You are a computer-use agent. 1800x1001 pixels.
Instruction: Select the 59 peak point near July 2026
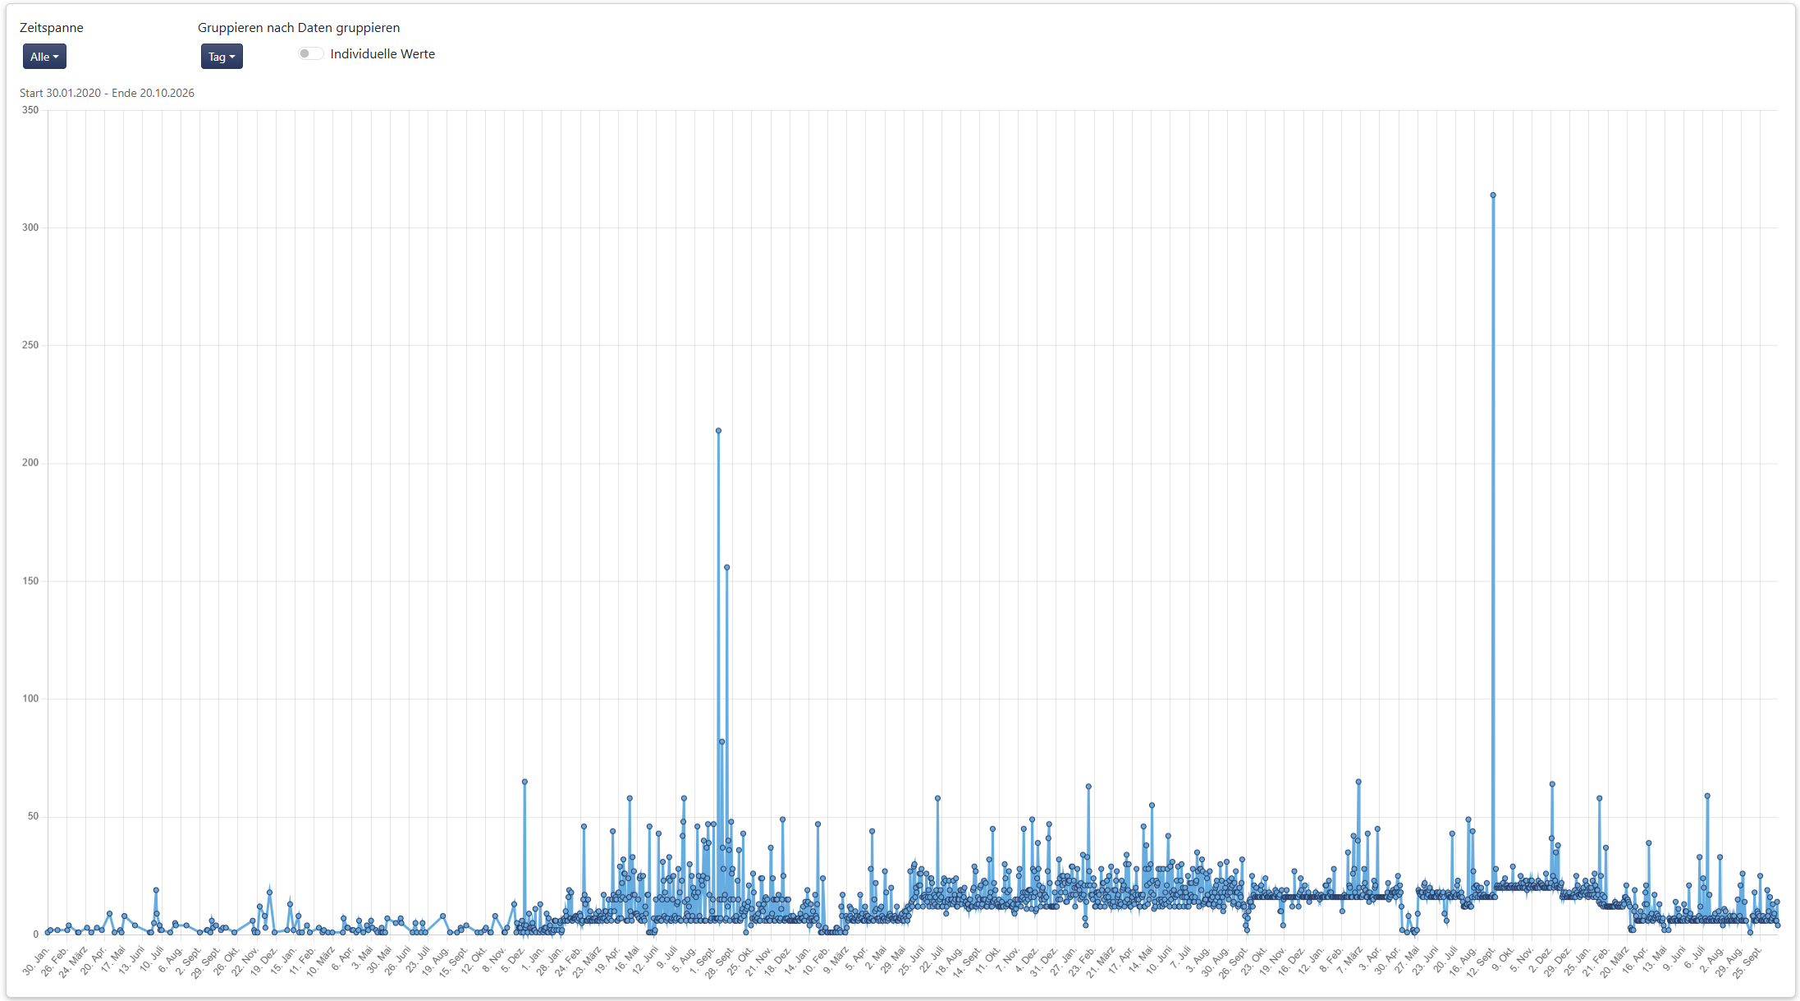pos(1707,796)
